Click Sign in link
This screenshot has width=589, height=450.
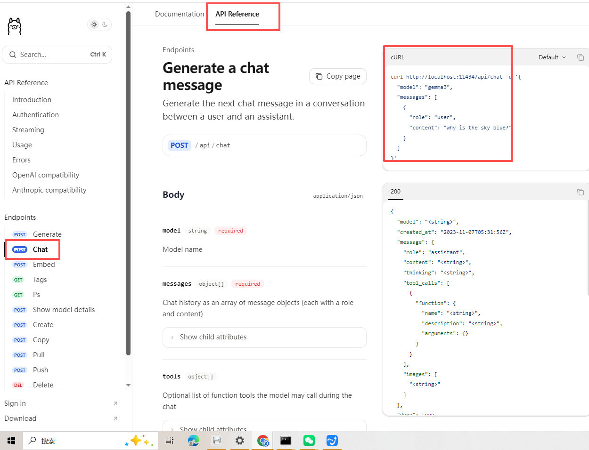pos(15,403)
